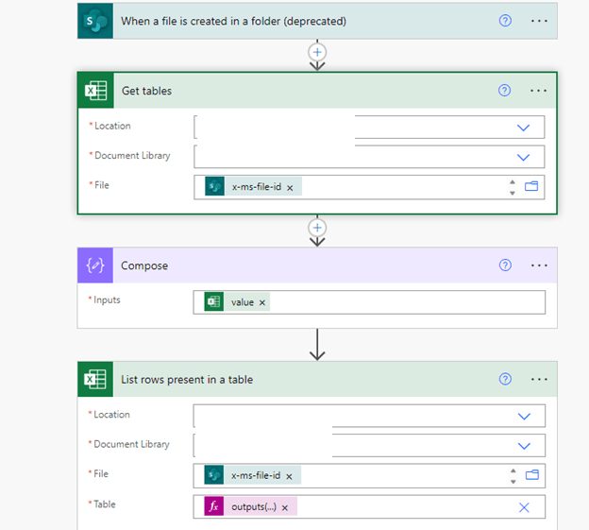
Task: Clear the Table field custom value
Action: pyautogui.click(x=524, y=507)
